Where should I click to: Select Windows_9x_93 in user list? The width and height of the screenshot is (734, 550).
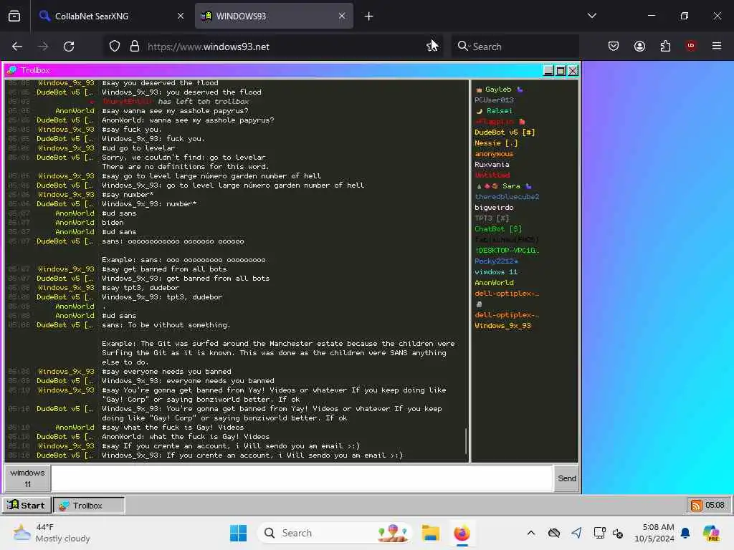[x=502, y=326]
